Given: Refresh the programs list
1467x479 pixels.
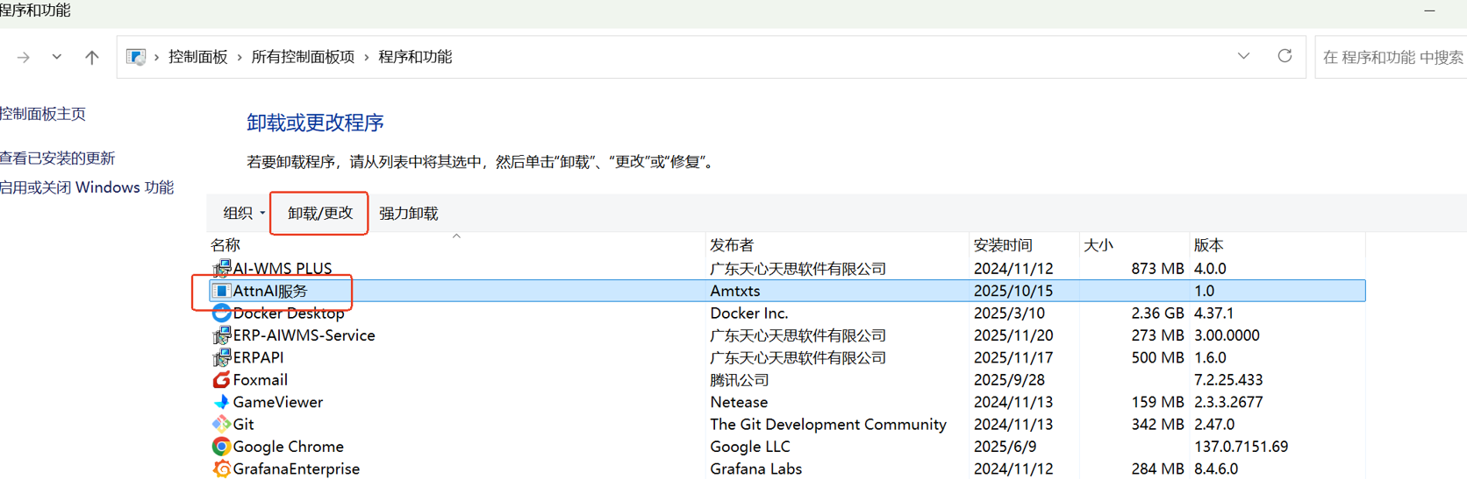Looking at the screenshot, I should click(x=1285, y=56).
